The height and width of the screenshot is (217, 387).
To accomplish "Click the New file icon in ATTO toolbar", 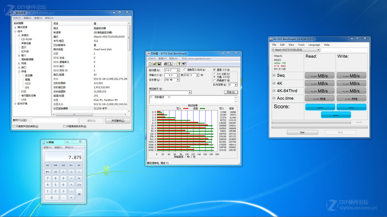I will pyautogui.click(x=150, y=64).
